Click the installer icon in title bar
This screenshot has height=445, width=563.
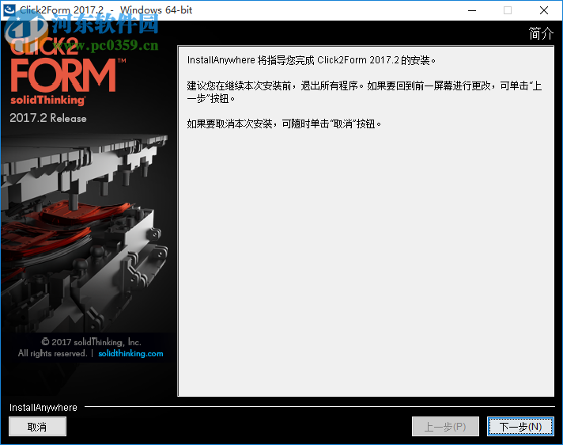click(x=9, y=10)
